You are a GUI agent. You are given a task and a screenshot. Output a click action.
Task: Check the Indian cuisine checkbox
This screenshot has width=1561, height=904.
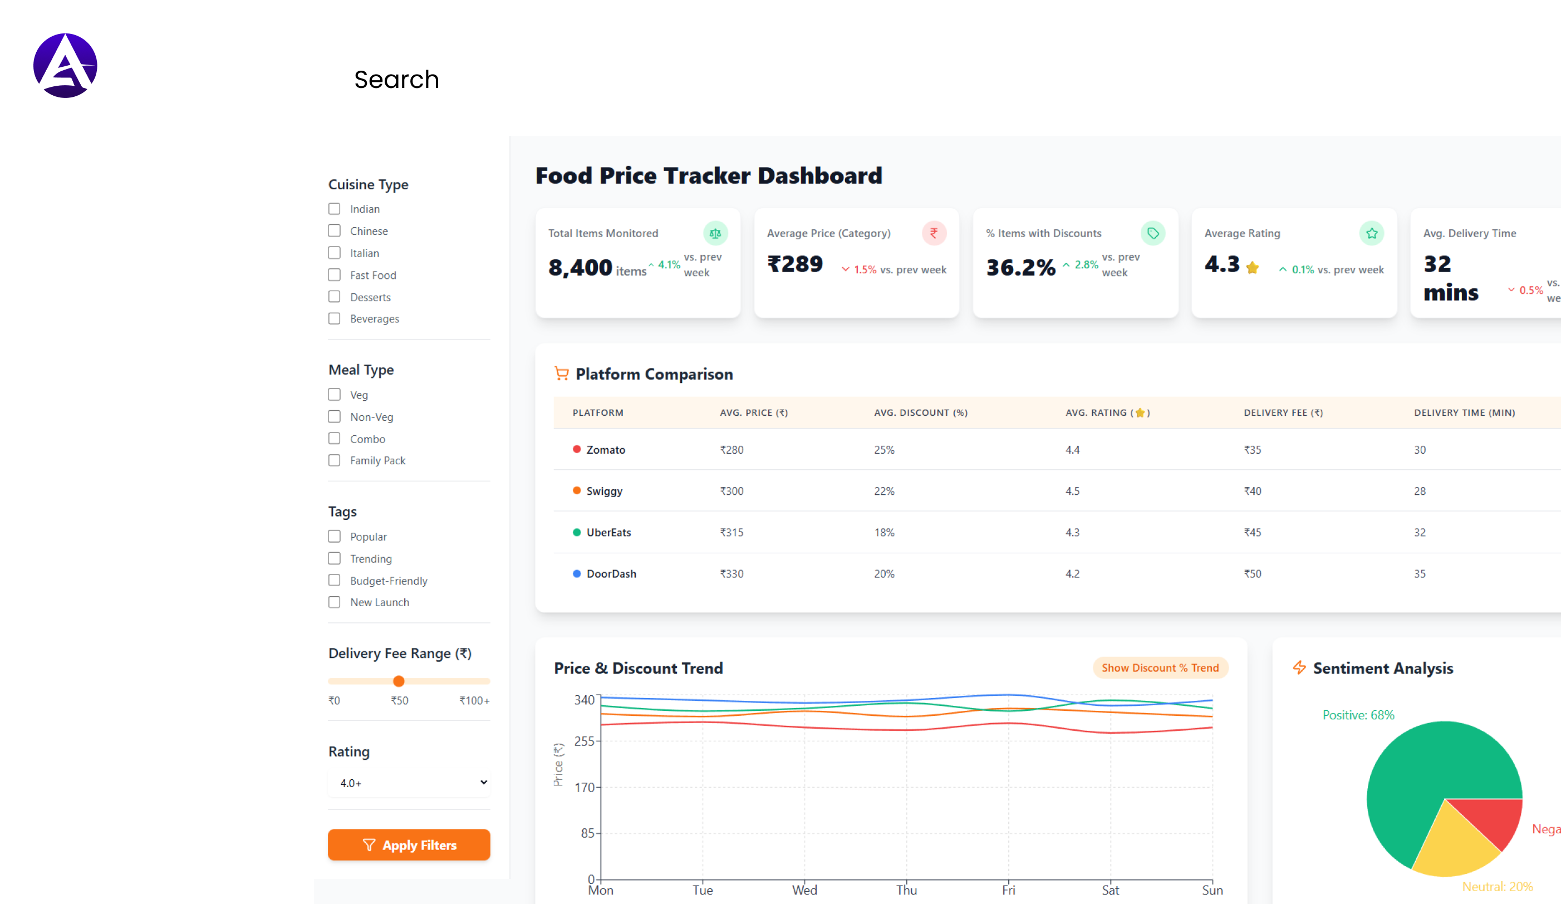[335, 209]
